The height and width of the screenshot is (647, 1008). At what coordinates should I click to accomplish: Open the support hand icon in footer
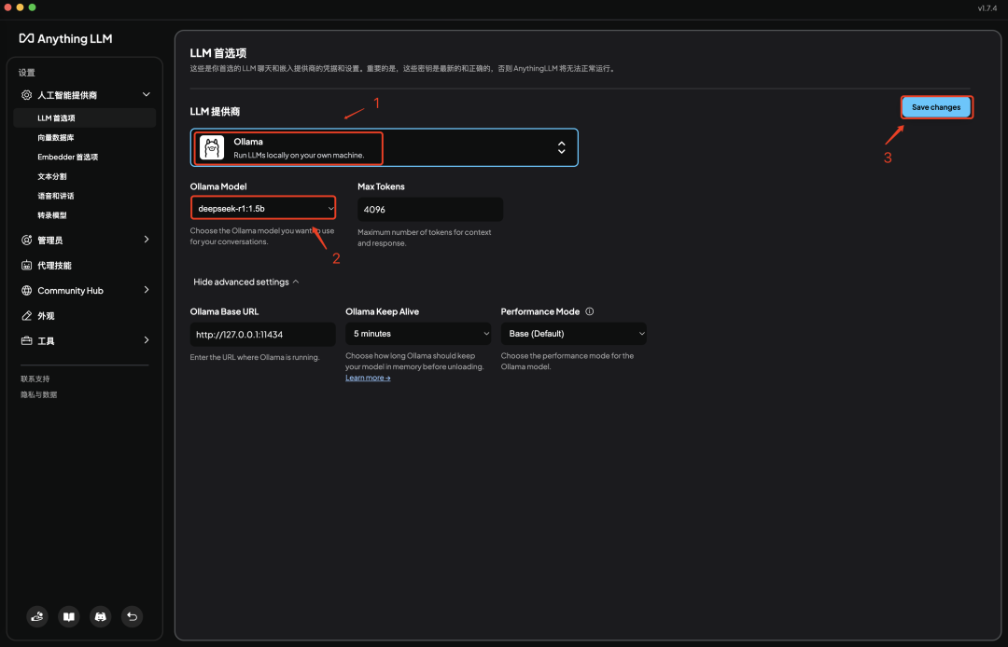pyautogui.click(x=37, y=616)
